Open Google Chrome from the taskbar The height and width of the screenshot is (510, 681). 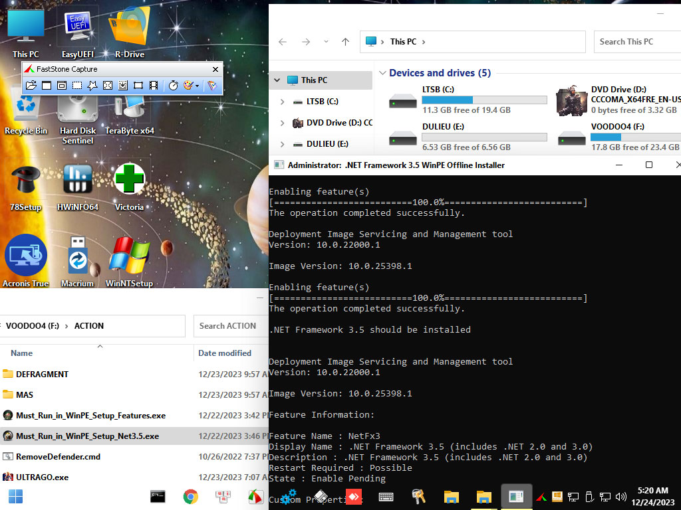tap(190, 497)
